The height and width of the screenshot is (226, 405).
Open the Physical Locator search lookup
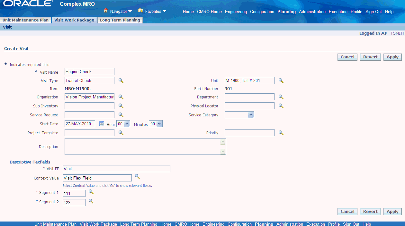[x=281, y=106]
